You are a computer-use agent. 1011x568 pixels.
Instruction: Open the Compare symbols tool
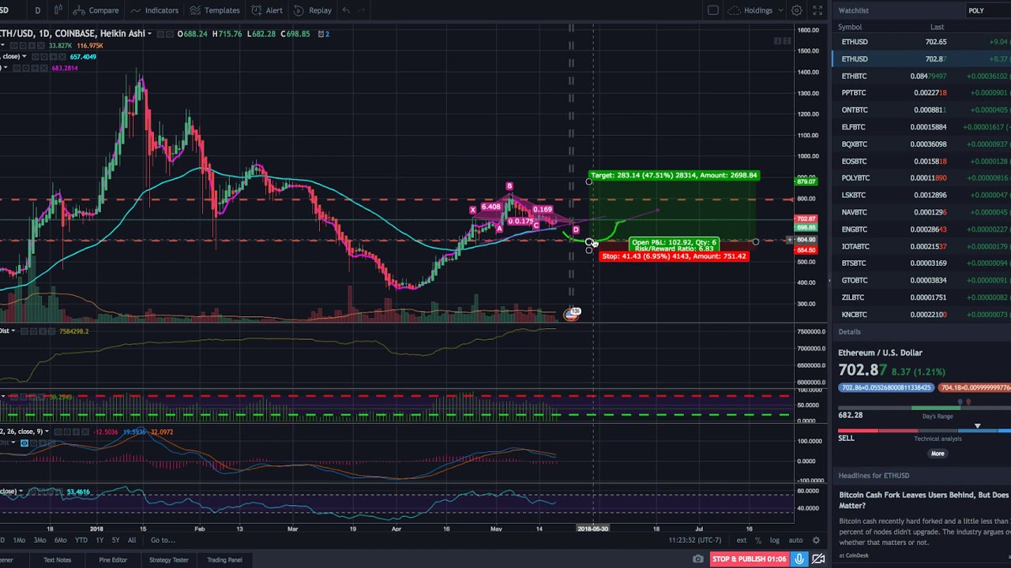click(x=96, y=10)
